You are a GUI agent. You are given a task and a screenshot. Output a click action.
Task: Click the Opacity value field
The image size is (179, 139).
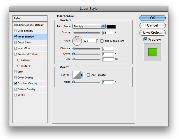click(x=108, y=33)
